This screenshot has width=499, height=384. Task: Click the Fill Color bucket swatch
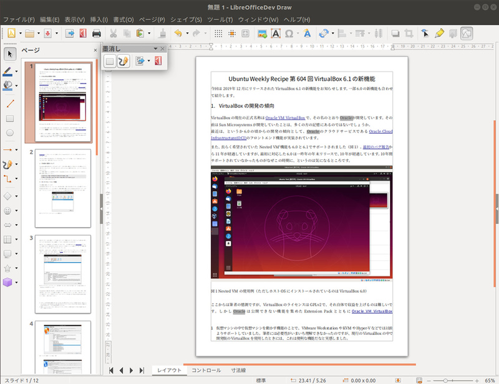(7, 86)
